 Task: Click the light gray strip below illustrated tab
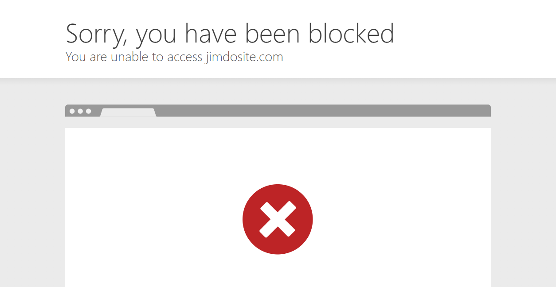point(278,123)
